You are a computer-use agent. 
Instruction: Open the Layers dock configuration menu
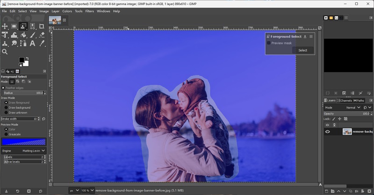click(371, 101)
